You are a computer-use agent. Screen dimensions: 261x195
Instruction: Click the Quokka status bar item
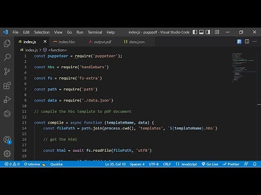click(57, 164)
